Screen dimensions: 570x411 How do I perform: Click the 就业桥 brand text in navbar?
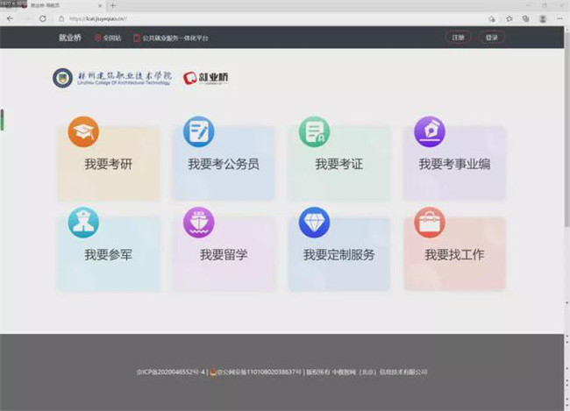70,38
